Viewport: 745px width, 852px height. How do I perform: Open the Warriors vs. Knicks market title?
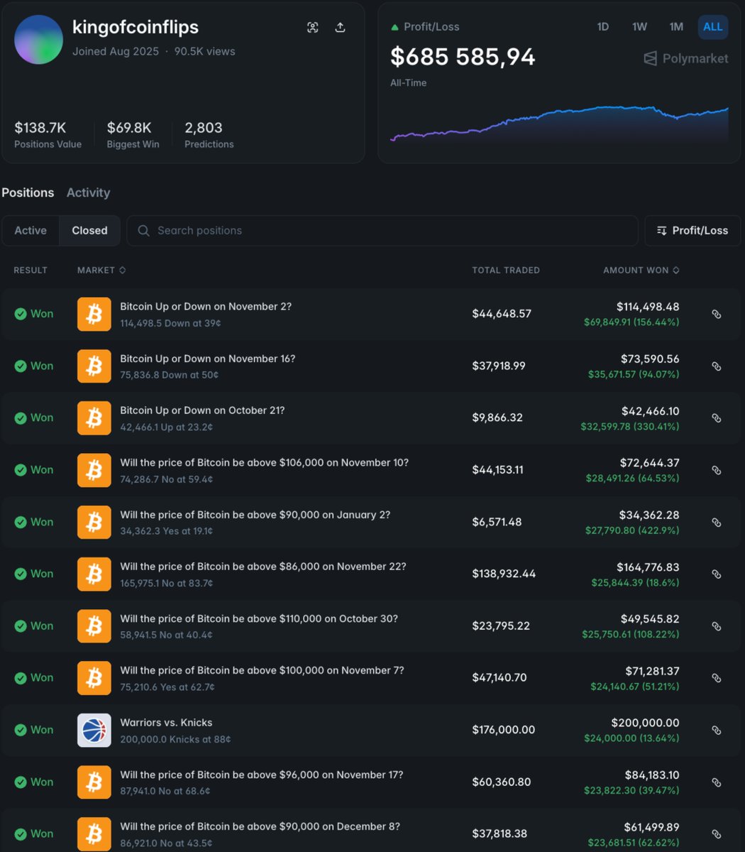tap(166, 723)
